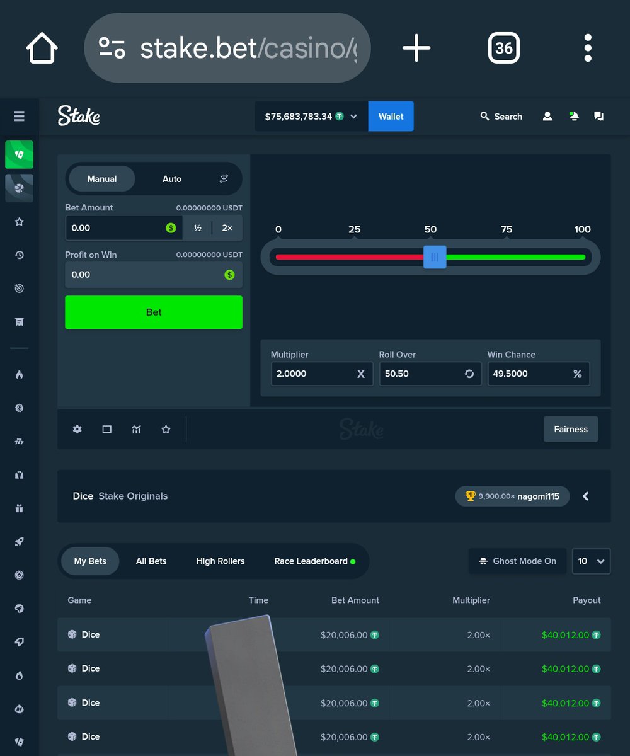Expand the wallet balance currency dropdown

click(353, 117)
